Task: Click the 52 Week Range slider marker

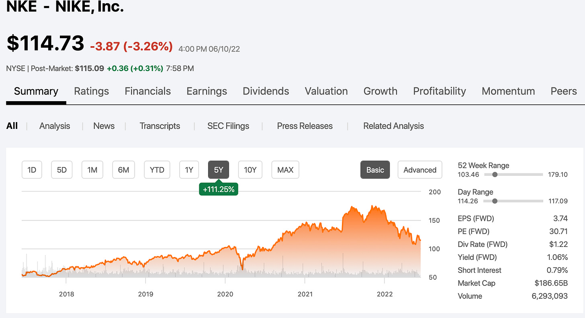Action: point(495,175)
